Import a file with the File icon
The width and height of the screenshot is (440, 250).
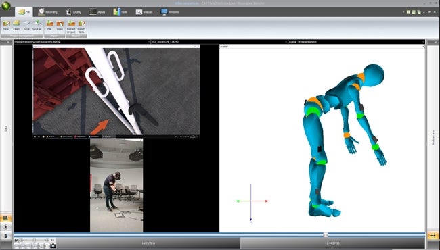click(49, 25)
